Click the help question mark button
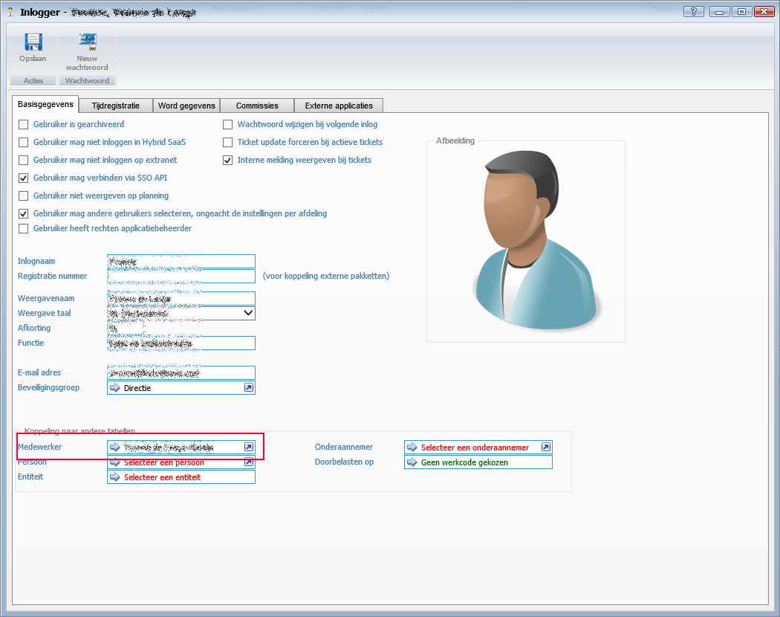Screen dimensions: 780x617 [x=693, y=11]
